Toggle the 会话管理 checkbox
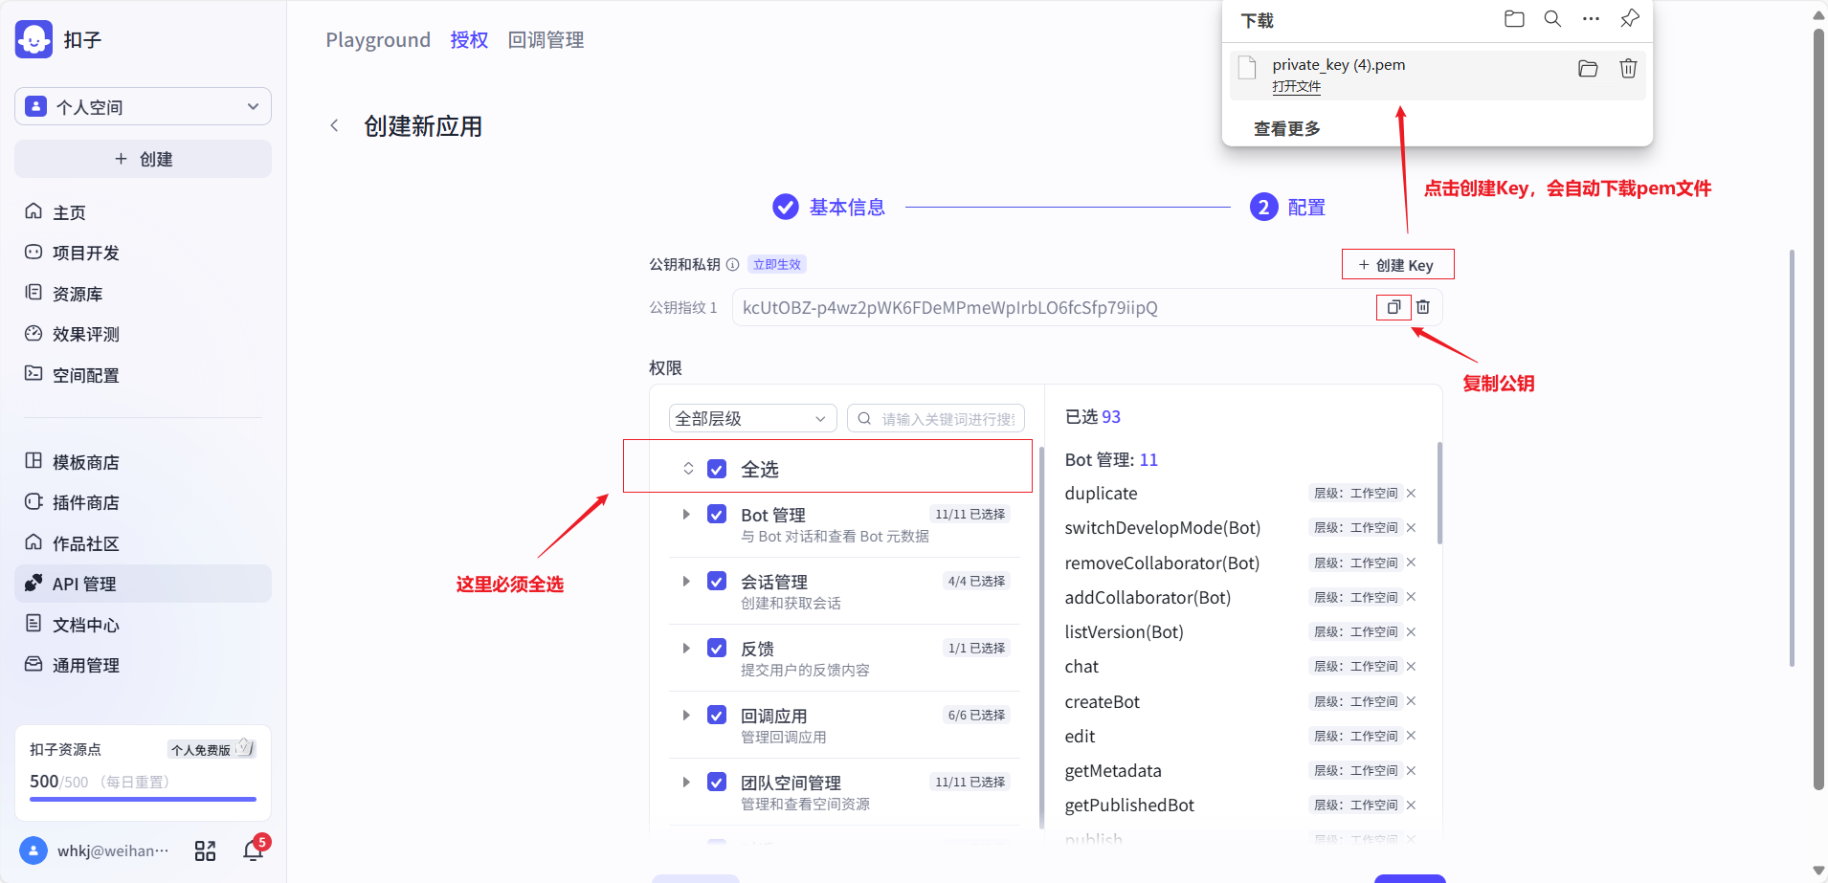The image size is (1828, 883). [x=717, y=582]
